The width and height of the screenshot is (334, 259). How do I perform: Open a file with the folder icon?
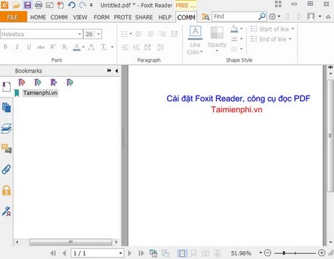click(16, 5)
